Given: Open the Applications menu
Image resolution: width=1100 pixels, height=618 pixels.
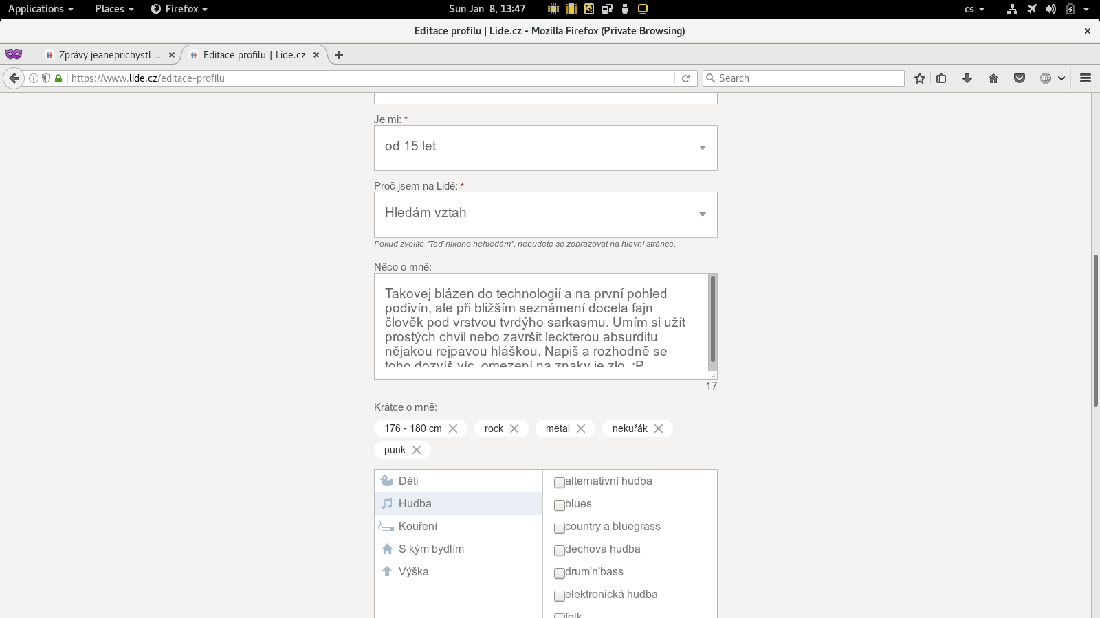Looking at the screenshot, I should [41, 9].
